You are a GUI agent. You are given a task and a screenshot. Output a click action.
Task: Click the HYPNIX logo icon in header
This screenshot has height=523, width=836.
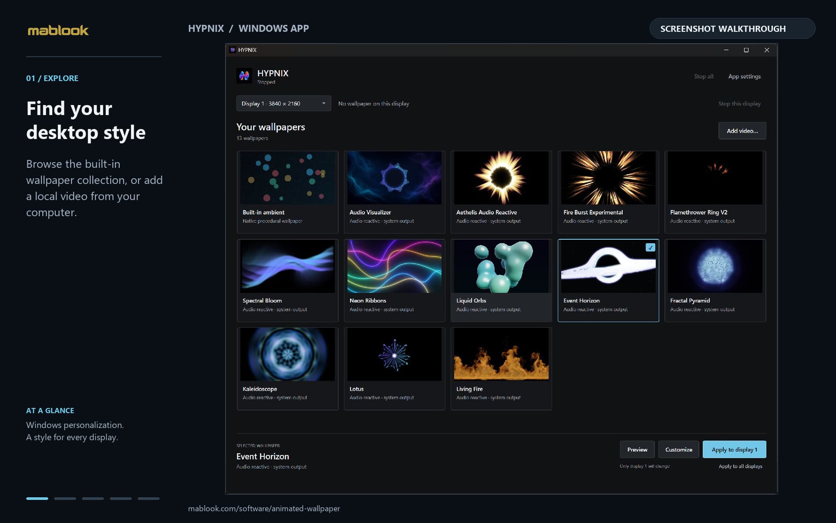(x=244, y=76)
